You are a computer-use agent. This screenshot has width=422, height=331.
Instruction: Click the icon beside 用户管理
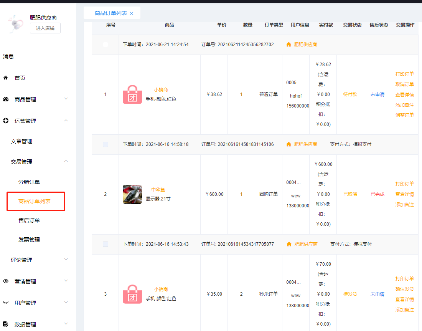6,303
